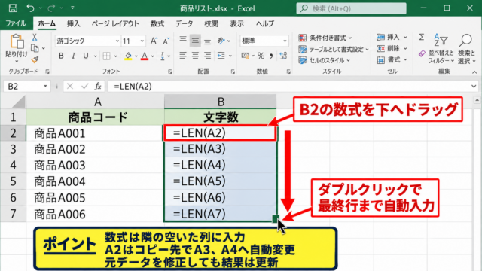Increase font size with larger A
Viewport: 482px width, 271px height.
coord(154,41)
